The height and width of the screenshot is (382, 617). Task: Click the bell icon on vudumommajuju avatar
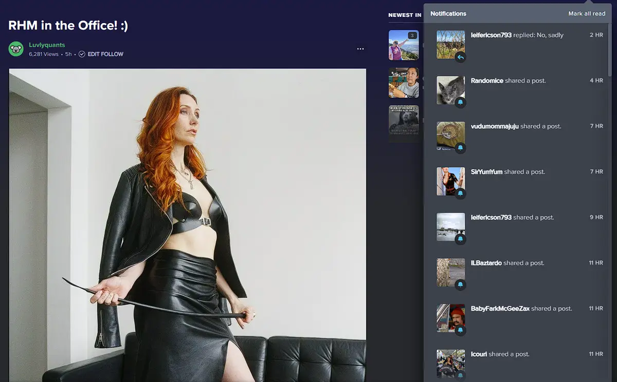460,148
